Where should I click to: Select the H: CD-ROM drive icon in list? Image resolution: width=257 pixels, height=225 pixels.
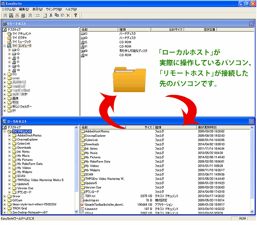[86, 55]
